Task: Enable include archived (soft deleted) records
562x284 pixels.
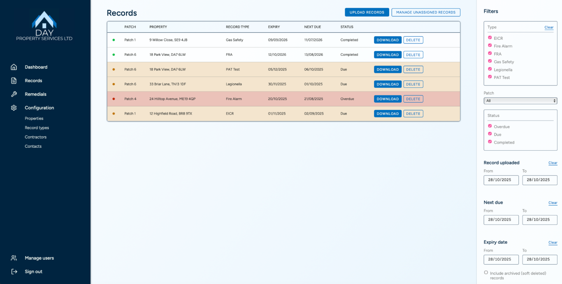Action: (x=486, y=272)
